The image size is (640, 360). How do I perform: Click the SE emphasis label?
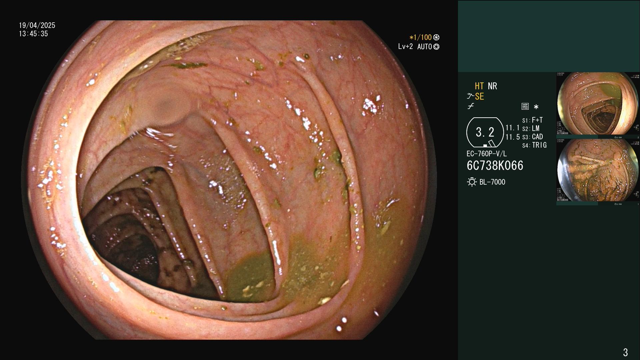coord(479,96)
